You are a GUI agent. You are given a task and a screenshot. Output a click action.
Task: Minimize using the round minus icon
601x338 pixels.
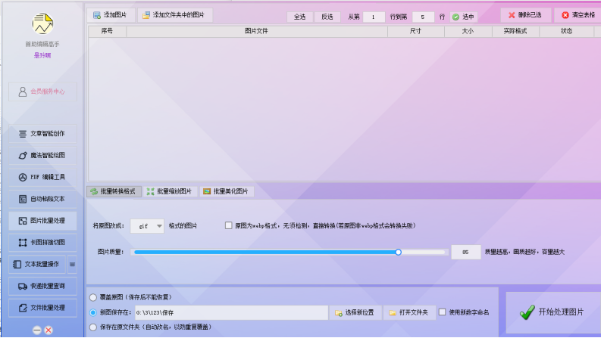[x=37, y=330]
